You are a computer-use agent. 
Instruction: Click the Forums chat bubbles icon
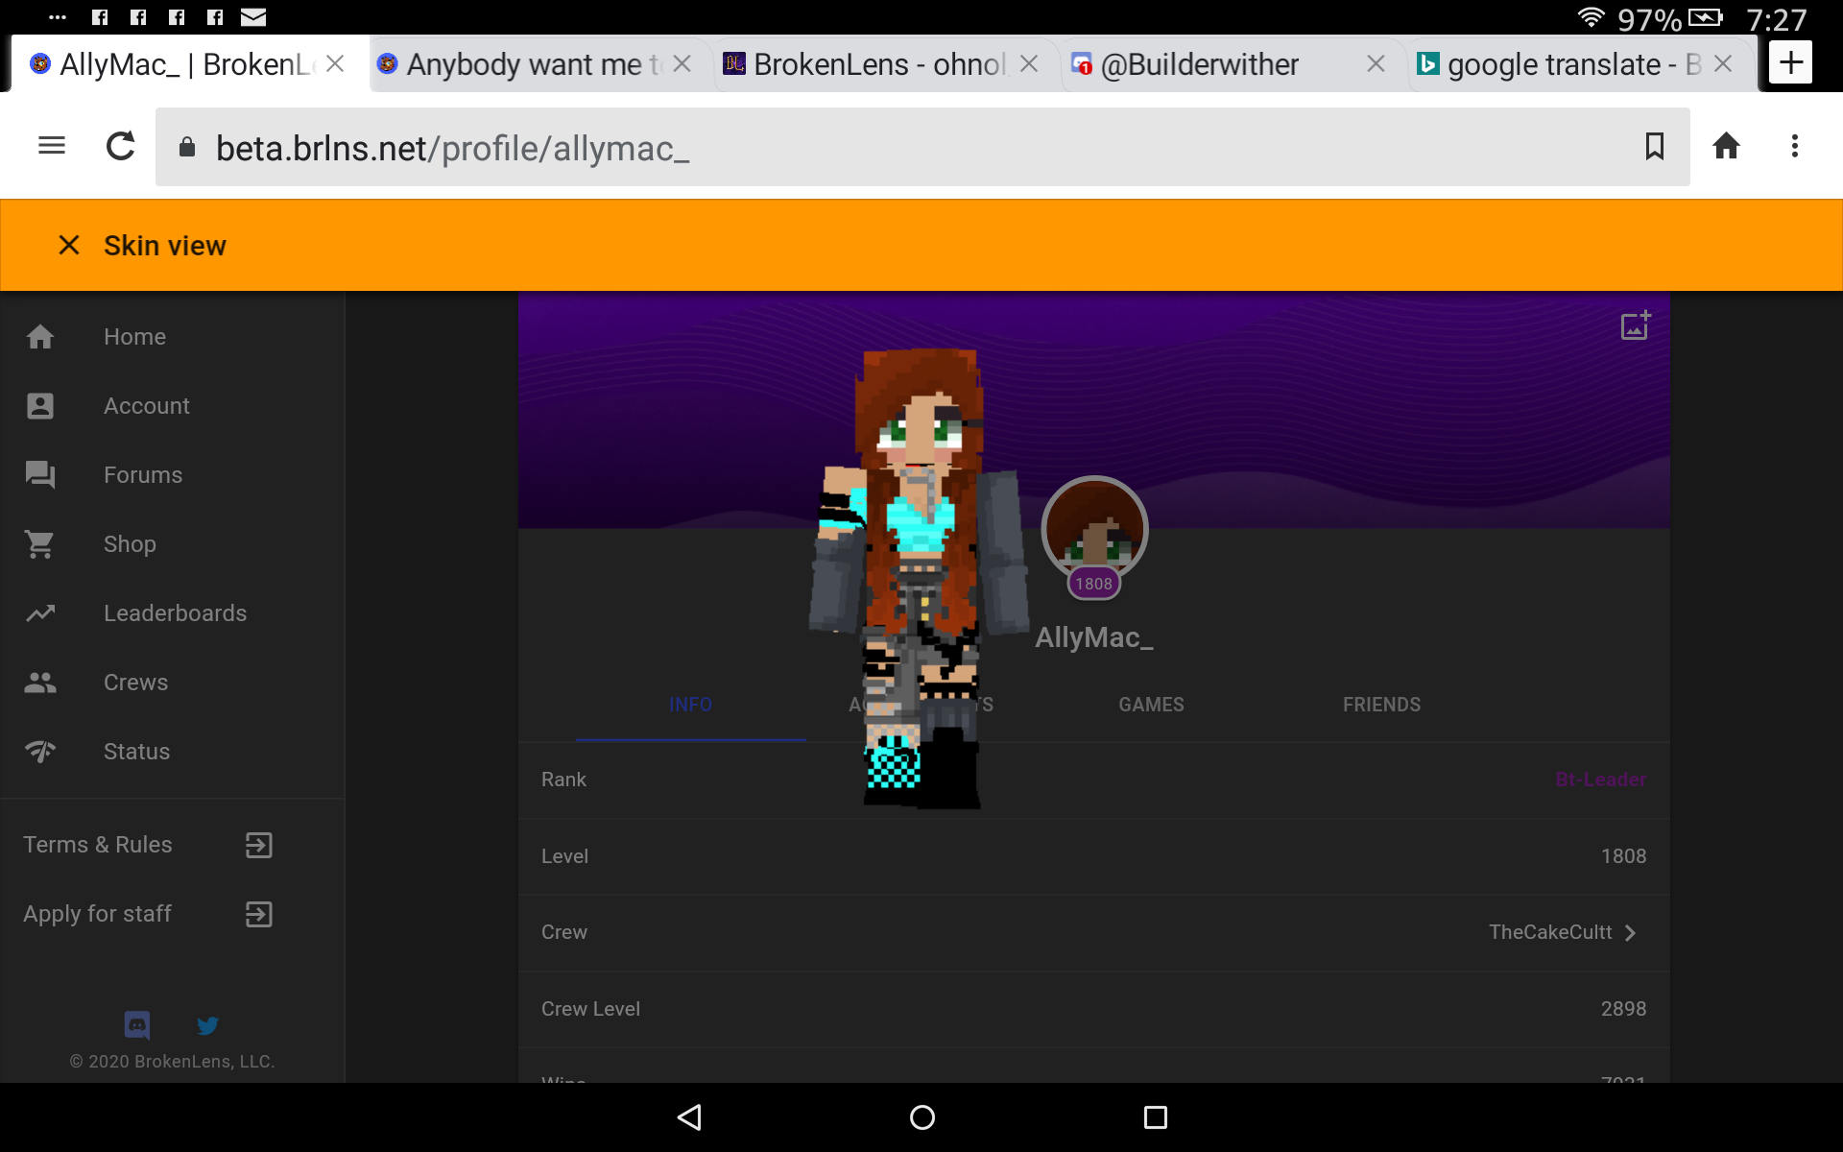(40, 475)
